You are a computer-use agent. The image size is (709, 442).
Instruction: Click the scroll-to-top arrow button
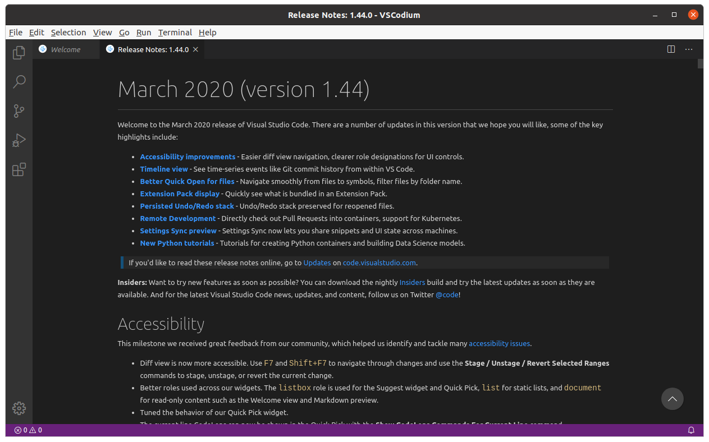[x=672, y=399]
